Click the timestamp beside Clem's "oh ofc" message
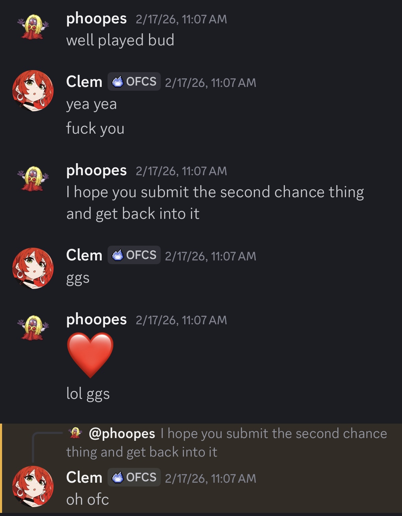The height and width of the screenshot is (516, 402). pyautogui.click(x=211, y=478)
